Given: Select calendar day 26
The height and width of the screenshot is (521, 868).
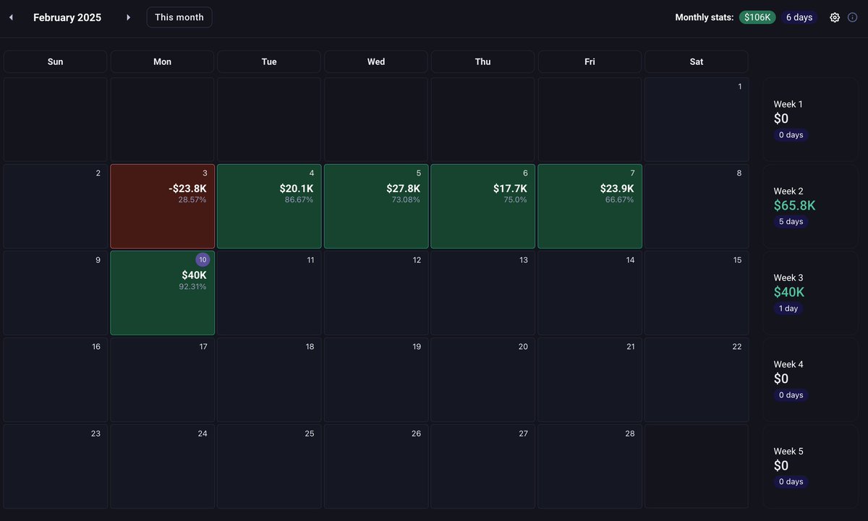Looking at the screenshot, I should [376, 466].
